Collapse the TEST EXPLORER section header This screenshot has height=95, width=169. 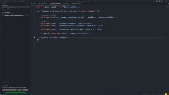(5, 5)
